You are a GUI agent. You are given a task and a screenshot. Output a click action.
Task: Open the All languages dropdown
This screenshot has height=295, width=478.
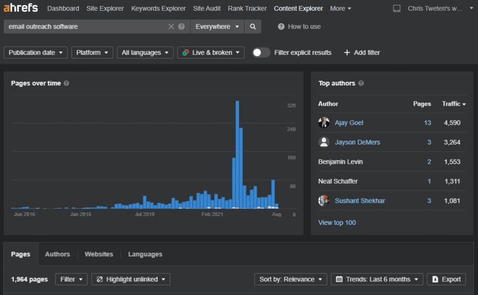[145, 52]
